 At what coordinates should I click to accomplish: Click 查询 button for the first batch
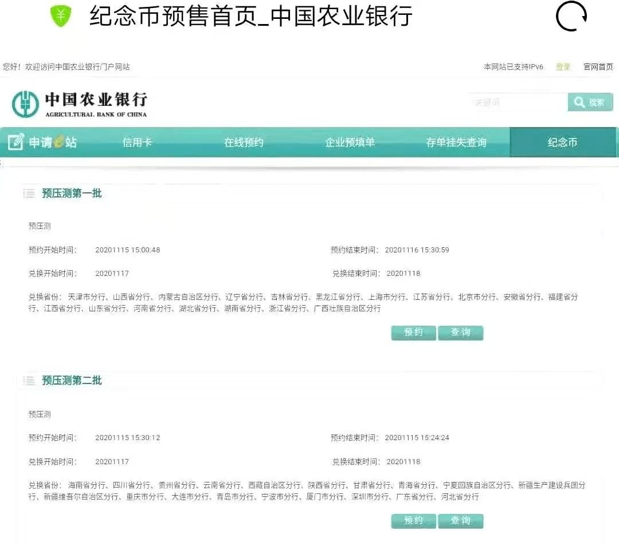coord(460,333)
